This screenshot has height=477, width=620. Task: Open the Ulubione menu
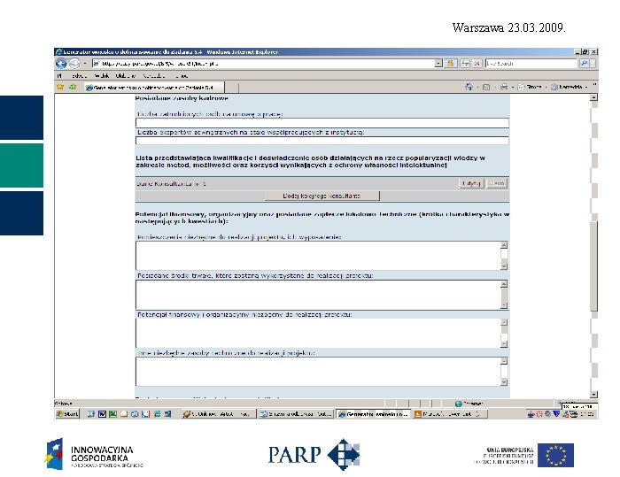coord(126,75)
